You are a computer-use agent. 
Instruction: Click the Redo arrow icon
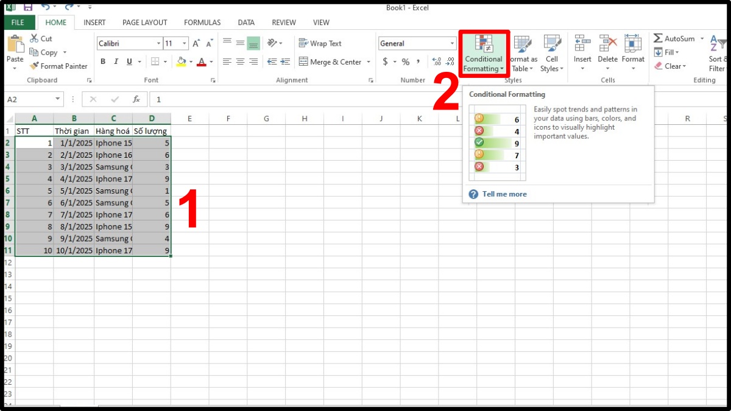pyautogui.click(x=71, y=7)
